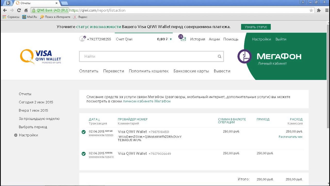Screen dimensions: 330x186
Task: Click Выбрать период in sidebar
Action: 33,127
